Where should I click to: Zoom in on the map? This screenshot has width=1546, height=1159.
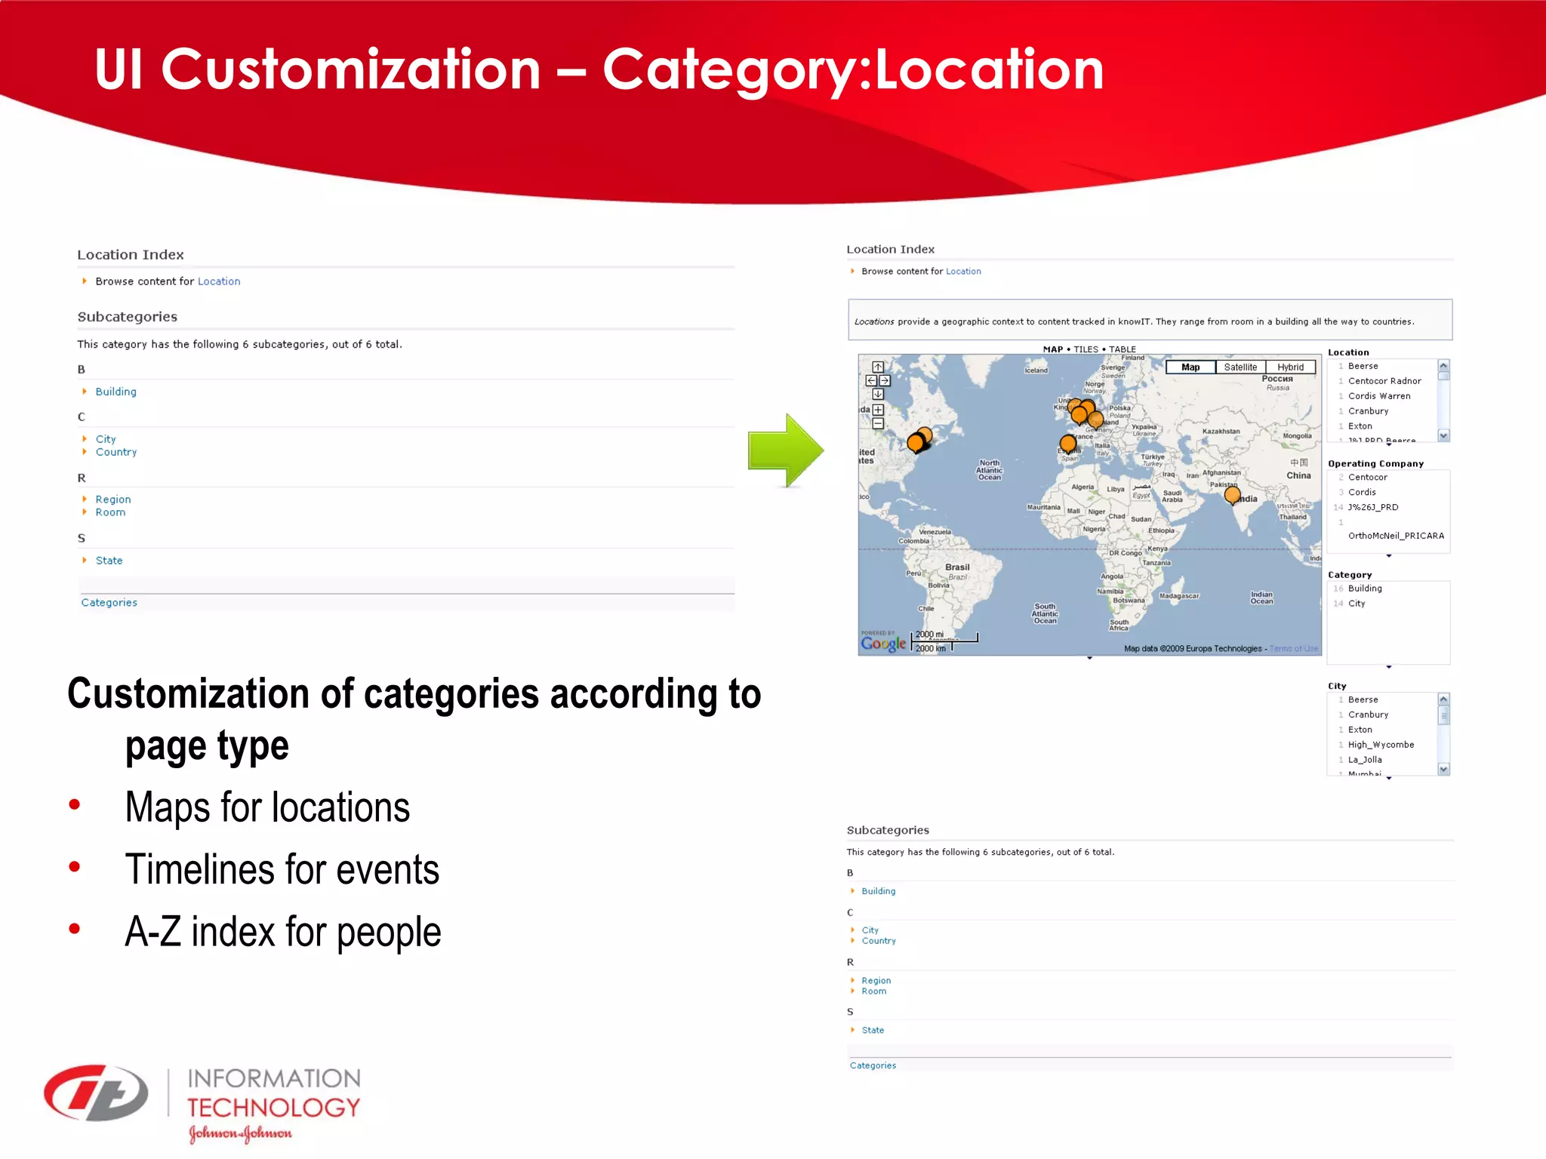(x=878, y=410)
